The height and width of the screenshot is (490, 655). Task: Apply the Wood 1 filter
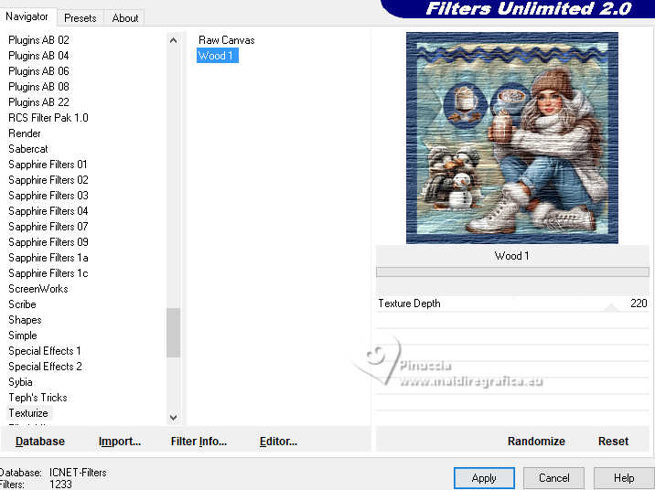484,478
